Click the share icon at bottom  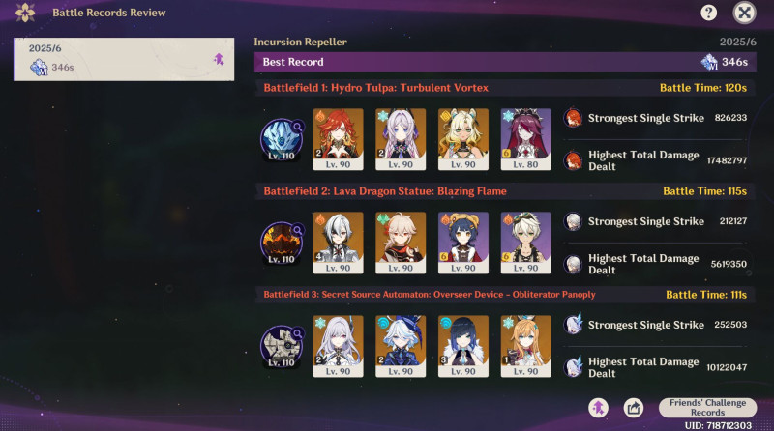(x=634, y=408)
